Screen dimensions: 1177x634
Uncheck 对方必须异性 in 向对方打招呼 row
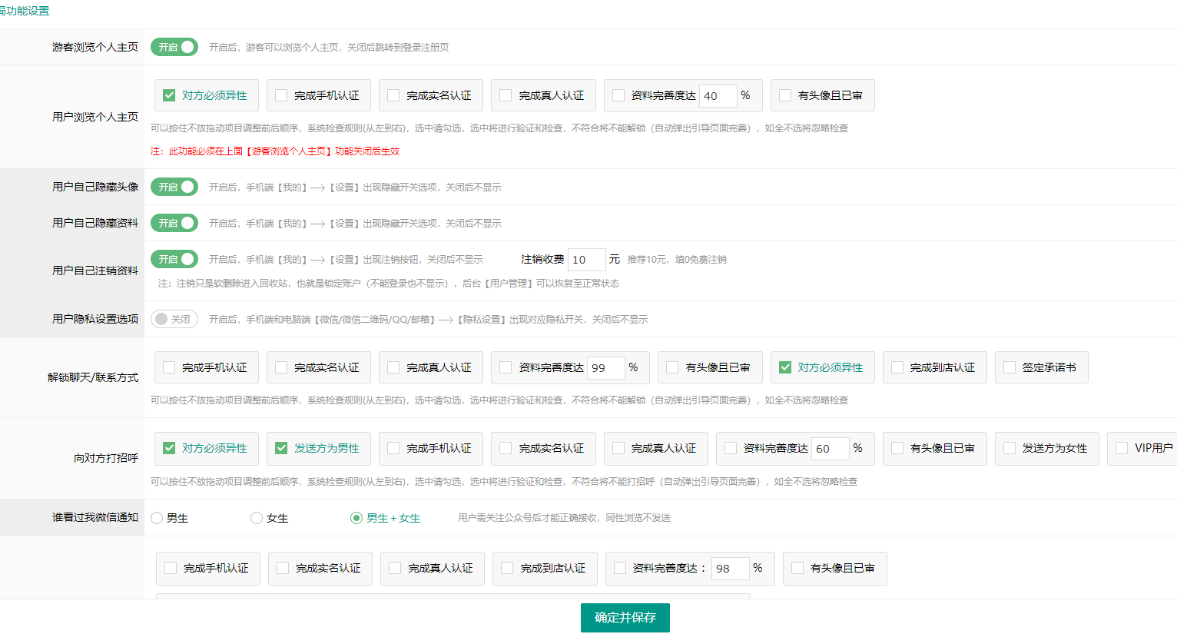169,448
